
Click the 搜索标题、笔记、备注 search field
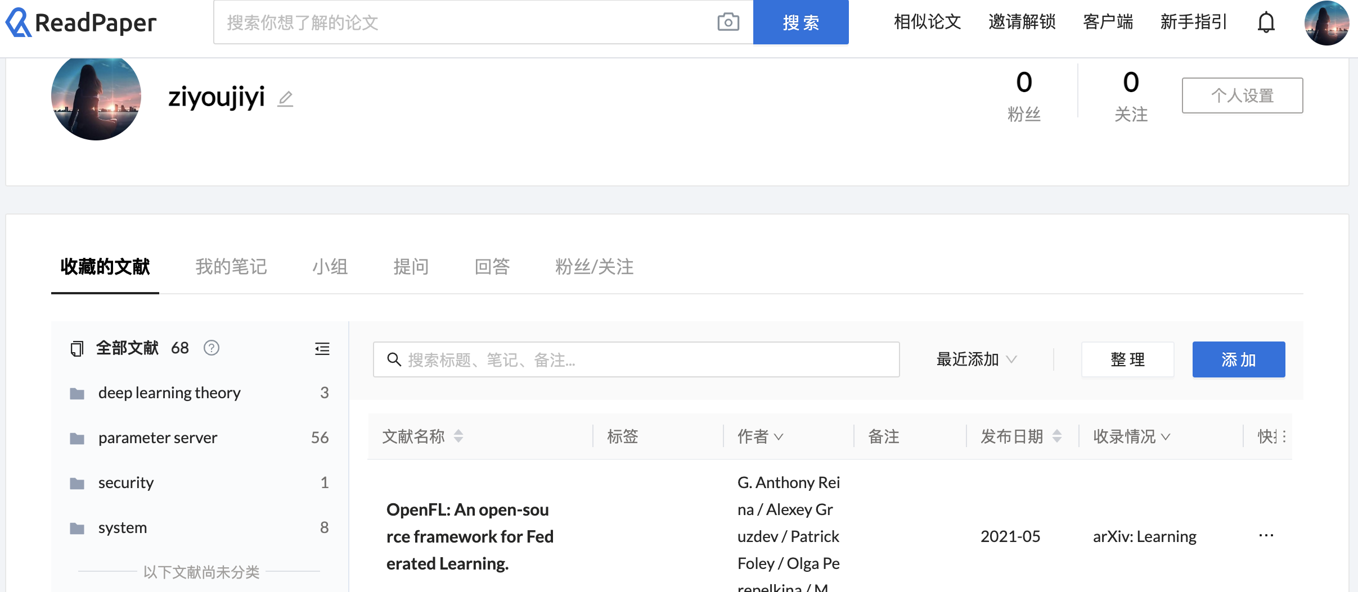636,359
